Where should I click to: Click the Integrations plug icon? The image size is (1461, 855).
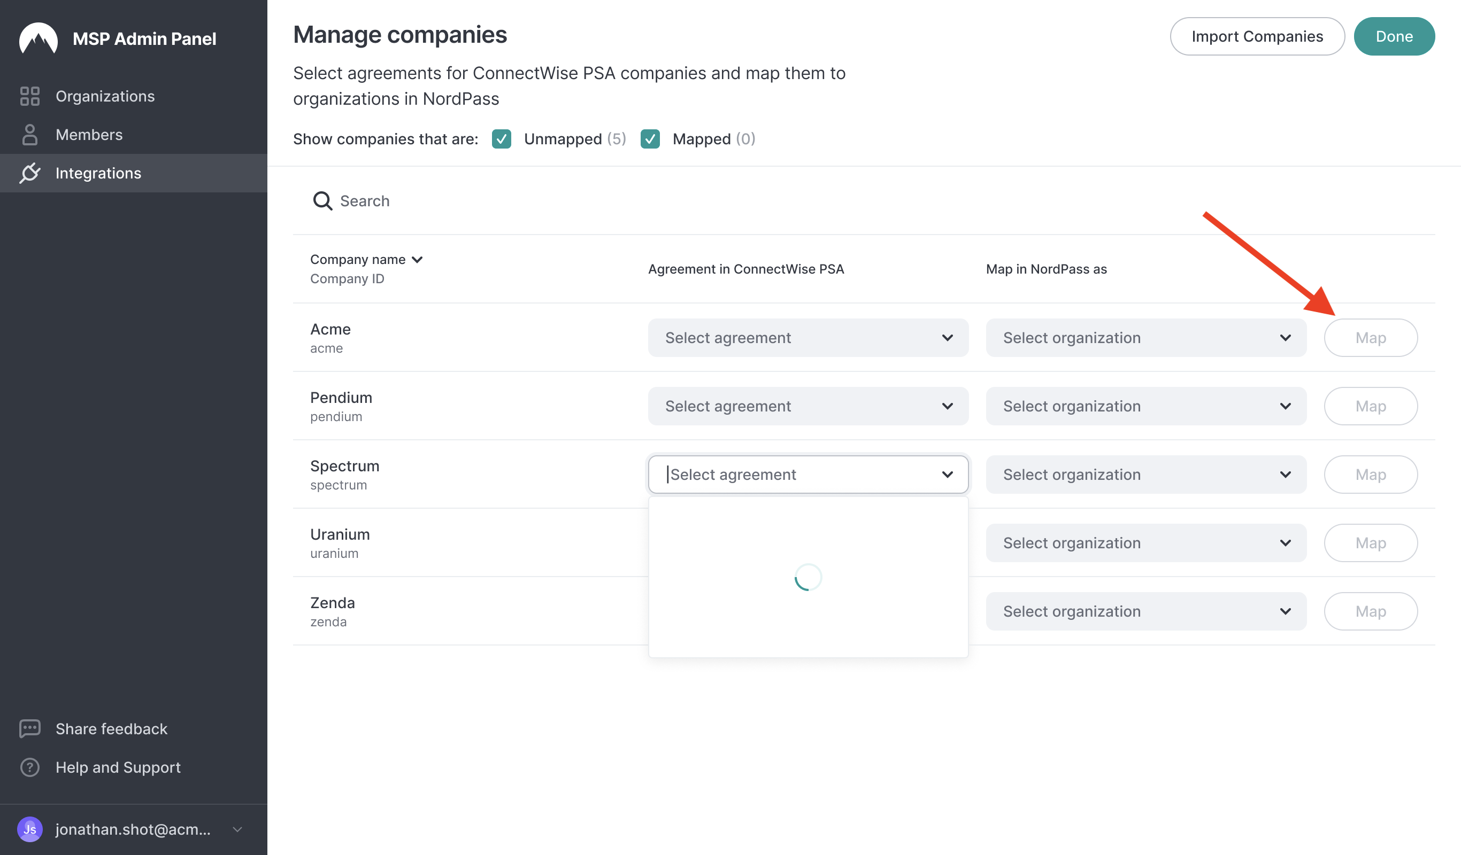29,173
